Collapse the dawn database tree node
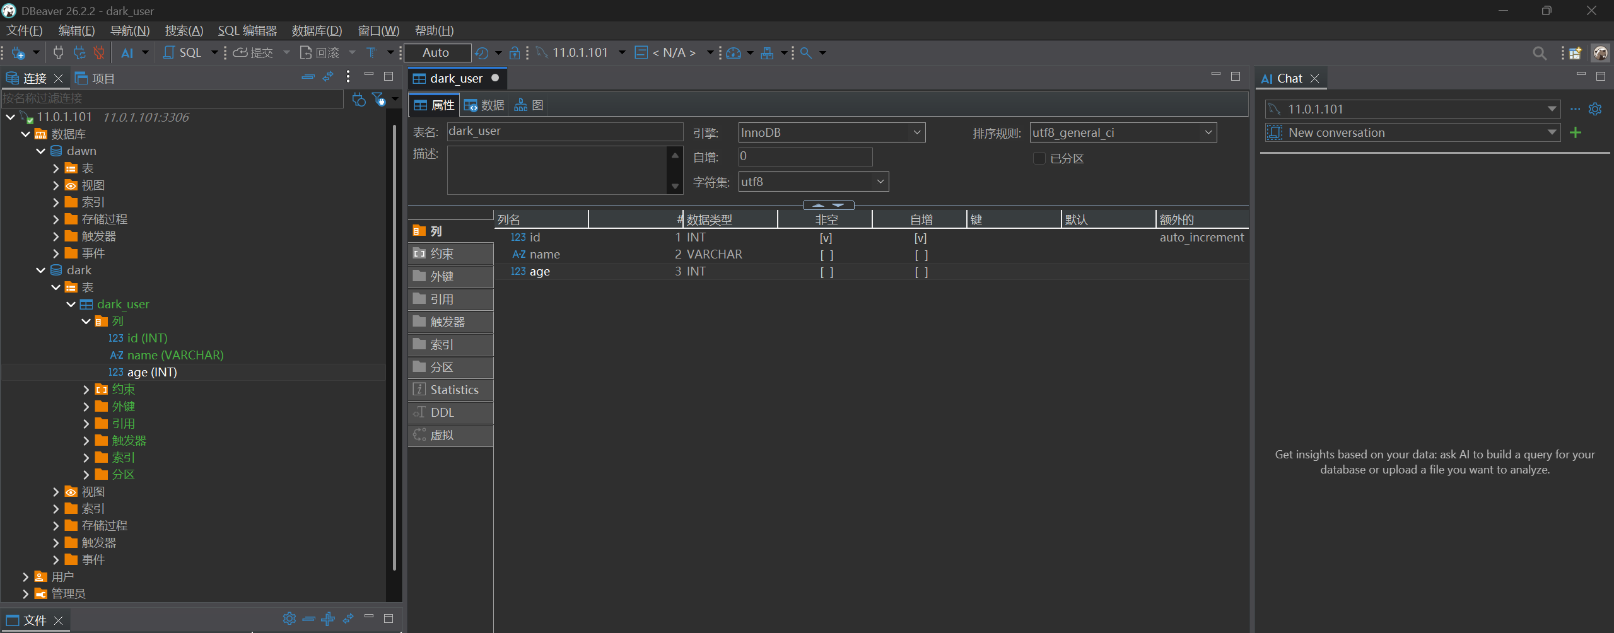Screen dimensions: 1614x633 [x=40, y=151]
